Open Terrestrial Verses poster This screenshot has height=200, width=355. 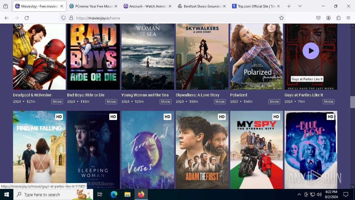pyautogui.click(x=148, y=150)
